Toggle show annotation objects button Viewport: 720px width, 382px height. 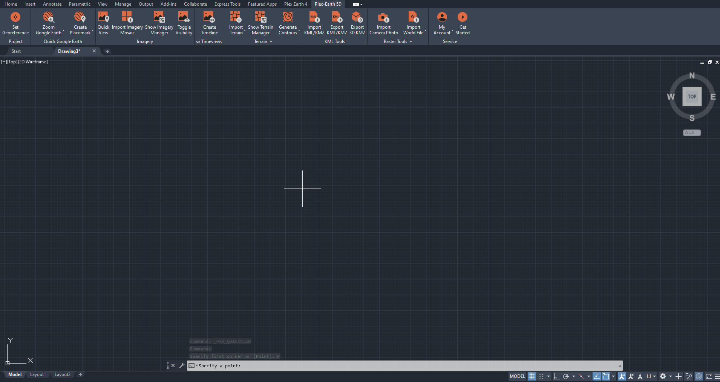[622, 376]
